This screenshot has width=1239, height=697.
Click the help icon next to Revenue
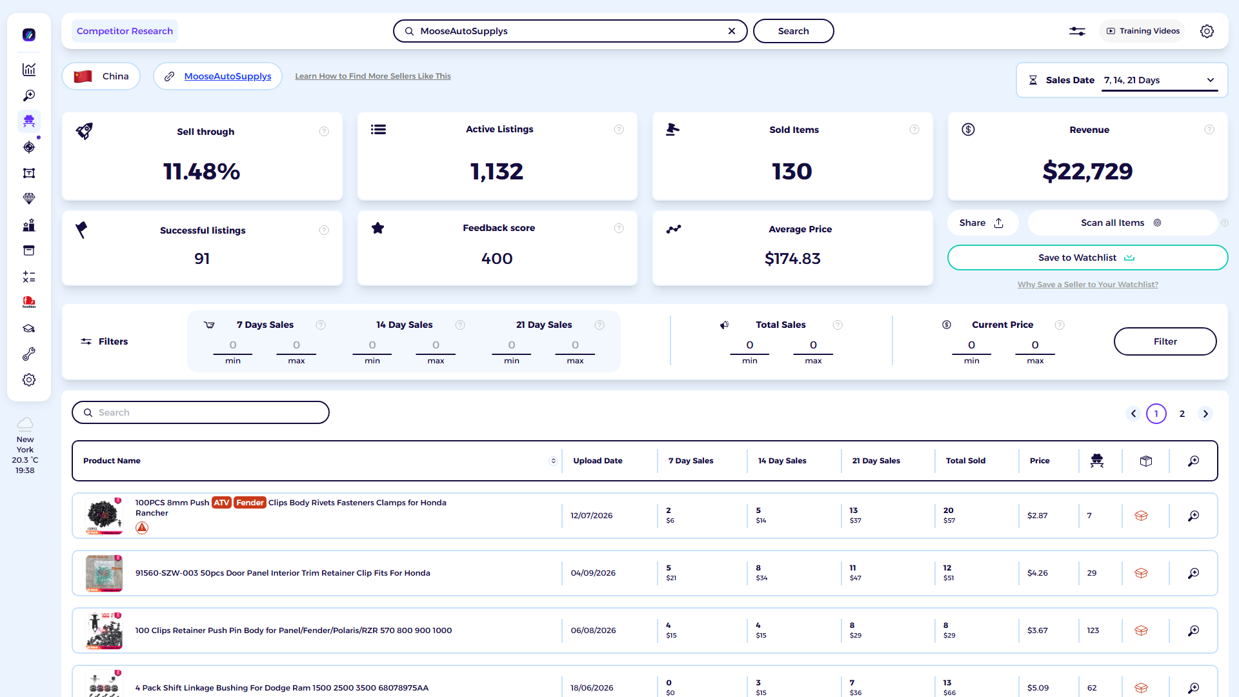pos(1209,130)
